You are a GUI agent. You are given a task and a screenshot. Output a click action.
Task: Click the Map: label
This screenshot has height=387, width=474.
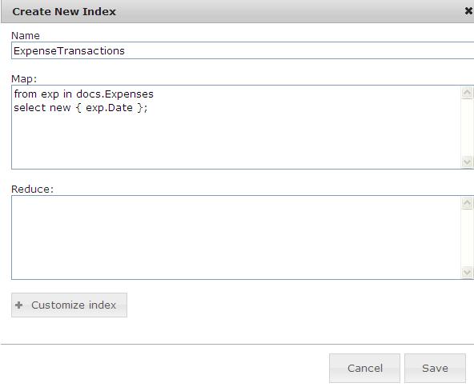click(24, 79)
